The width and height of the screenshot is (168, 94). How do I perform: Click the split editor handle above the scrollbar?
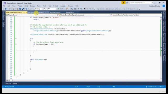coord(161,17)
